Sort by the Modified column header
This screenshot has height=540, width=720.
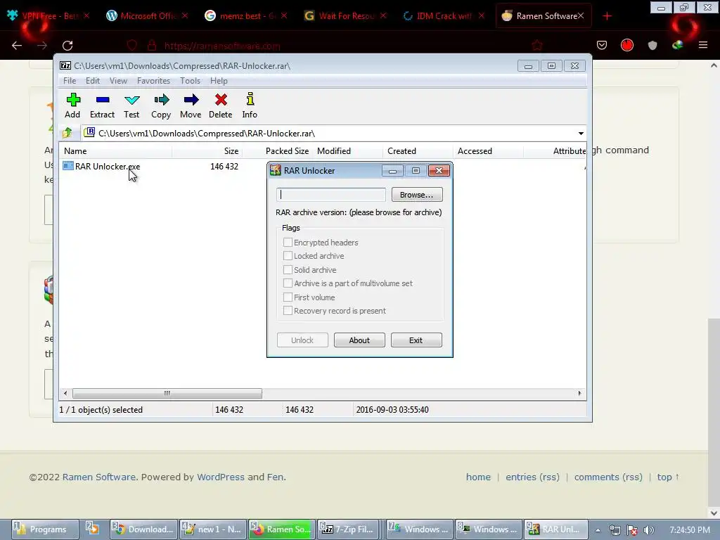[x=347, y=151]
